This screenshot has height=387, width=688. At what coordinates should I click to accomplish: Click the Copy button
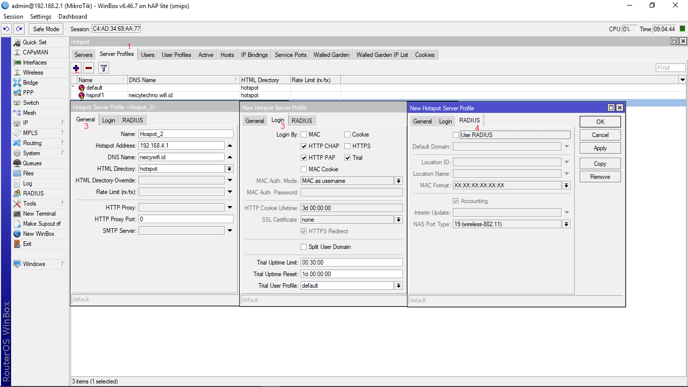pyautogui.click(x=600, y=164)
